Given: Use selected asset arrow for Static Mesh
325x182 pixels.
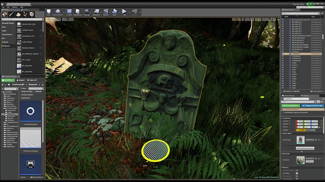Looking at the screenshot, I should coord(316,140).
